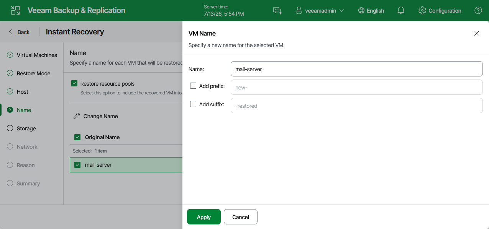Click the prefix input field new-
Screen dimensions: 489x229
(x=356, y=87)
